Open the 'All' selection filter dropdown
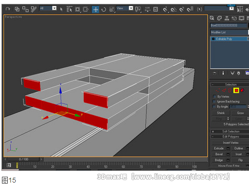 (54, 8)
